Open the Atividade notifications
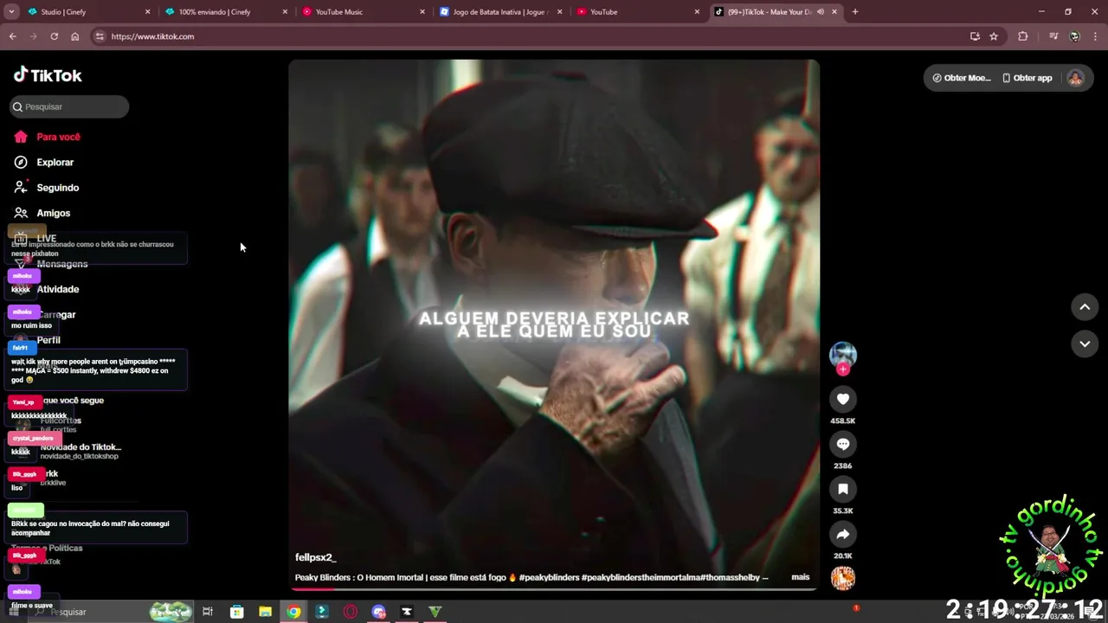Screen dimensions: 1108x623 tap(57, 289)
